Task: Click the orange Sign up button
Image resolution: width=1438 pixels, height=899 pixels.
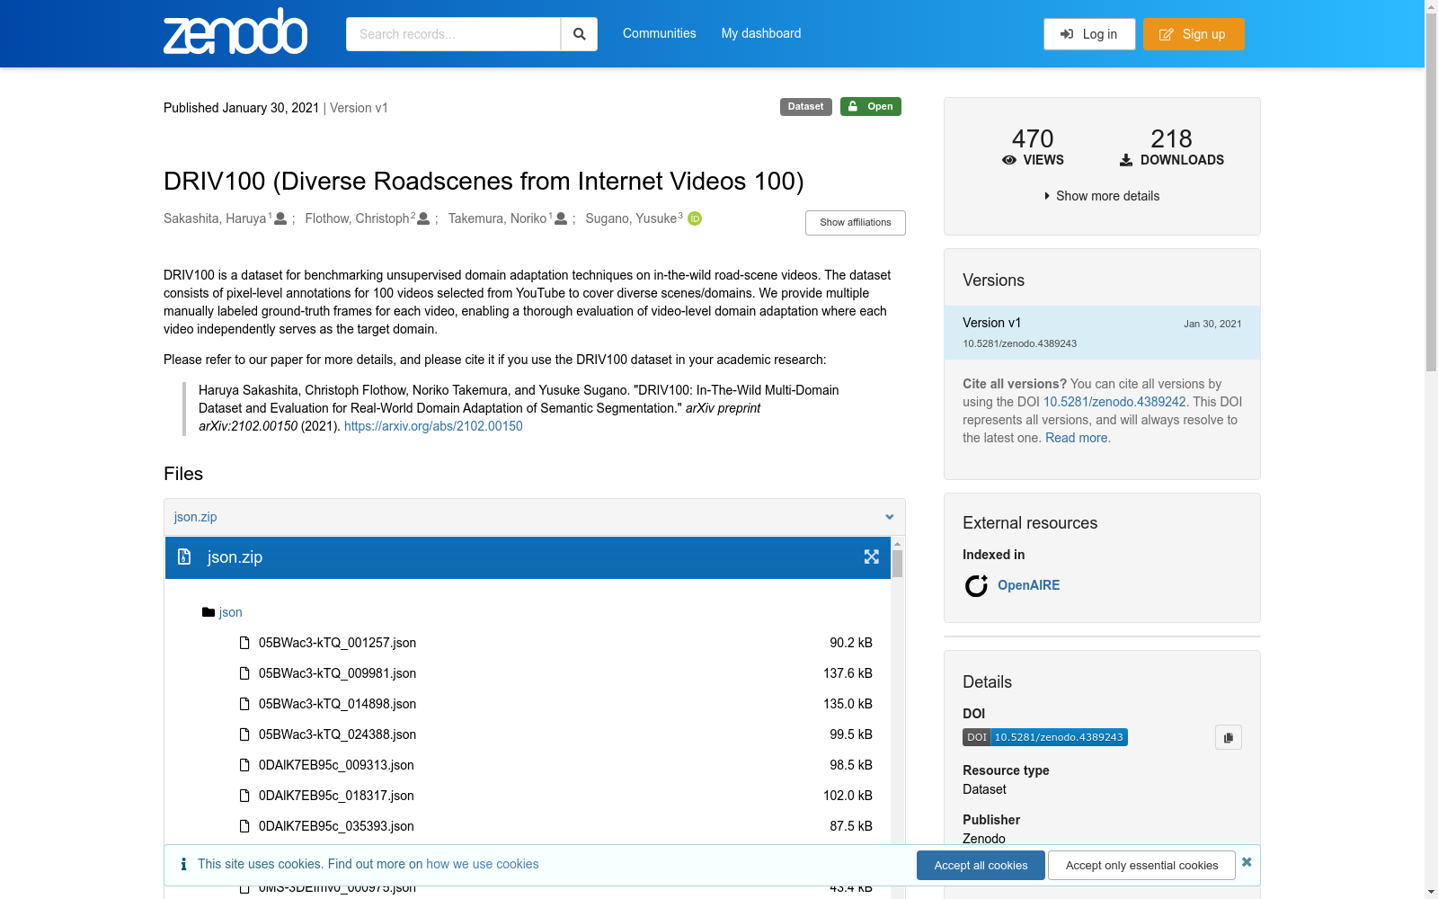Action: click(1194, 34)
